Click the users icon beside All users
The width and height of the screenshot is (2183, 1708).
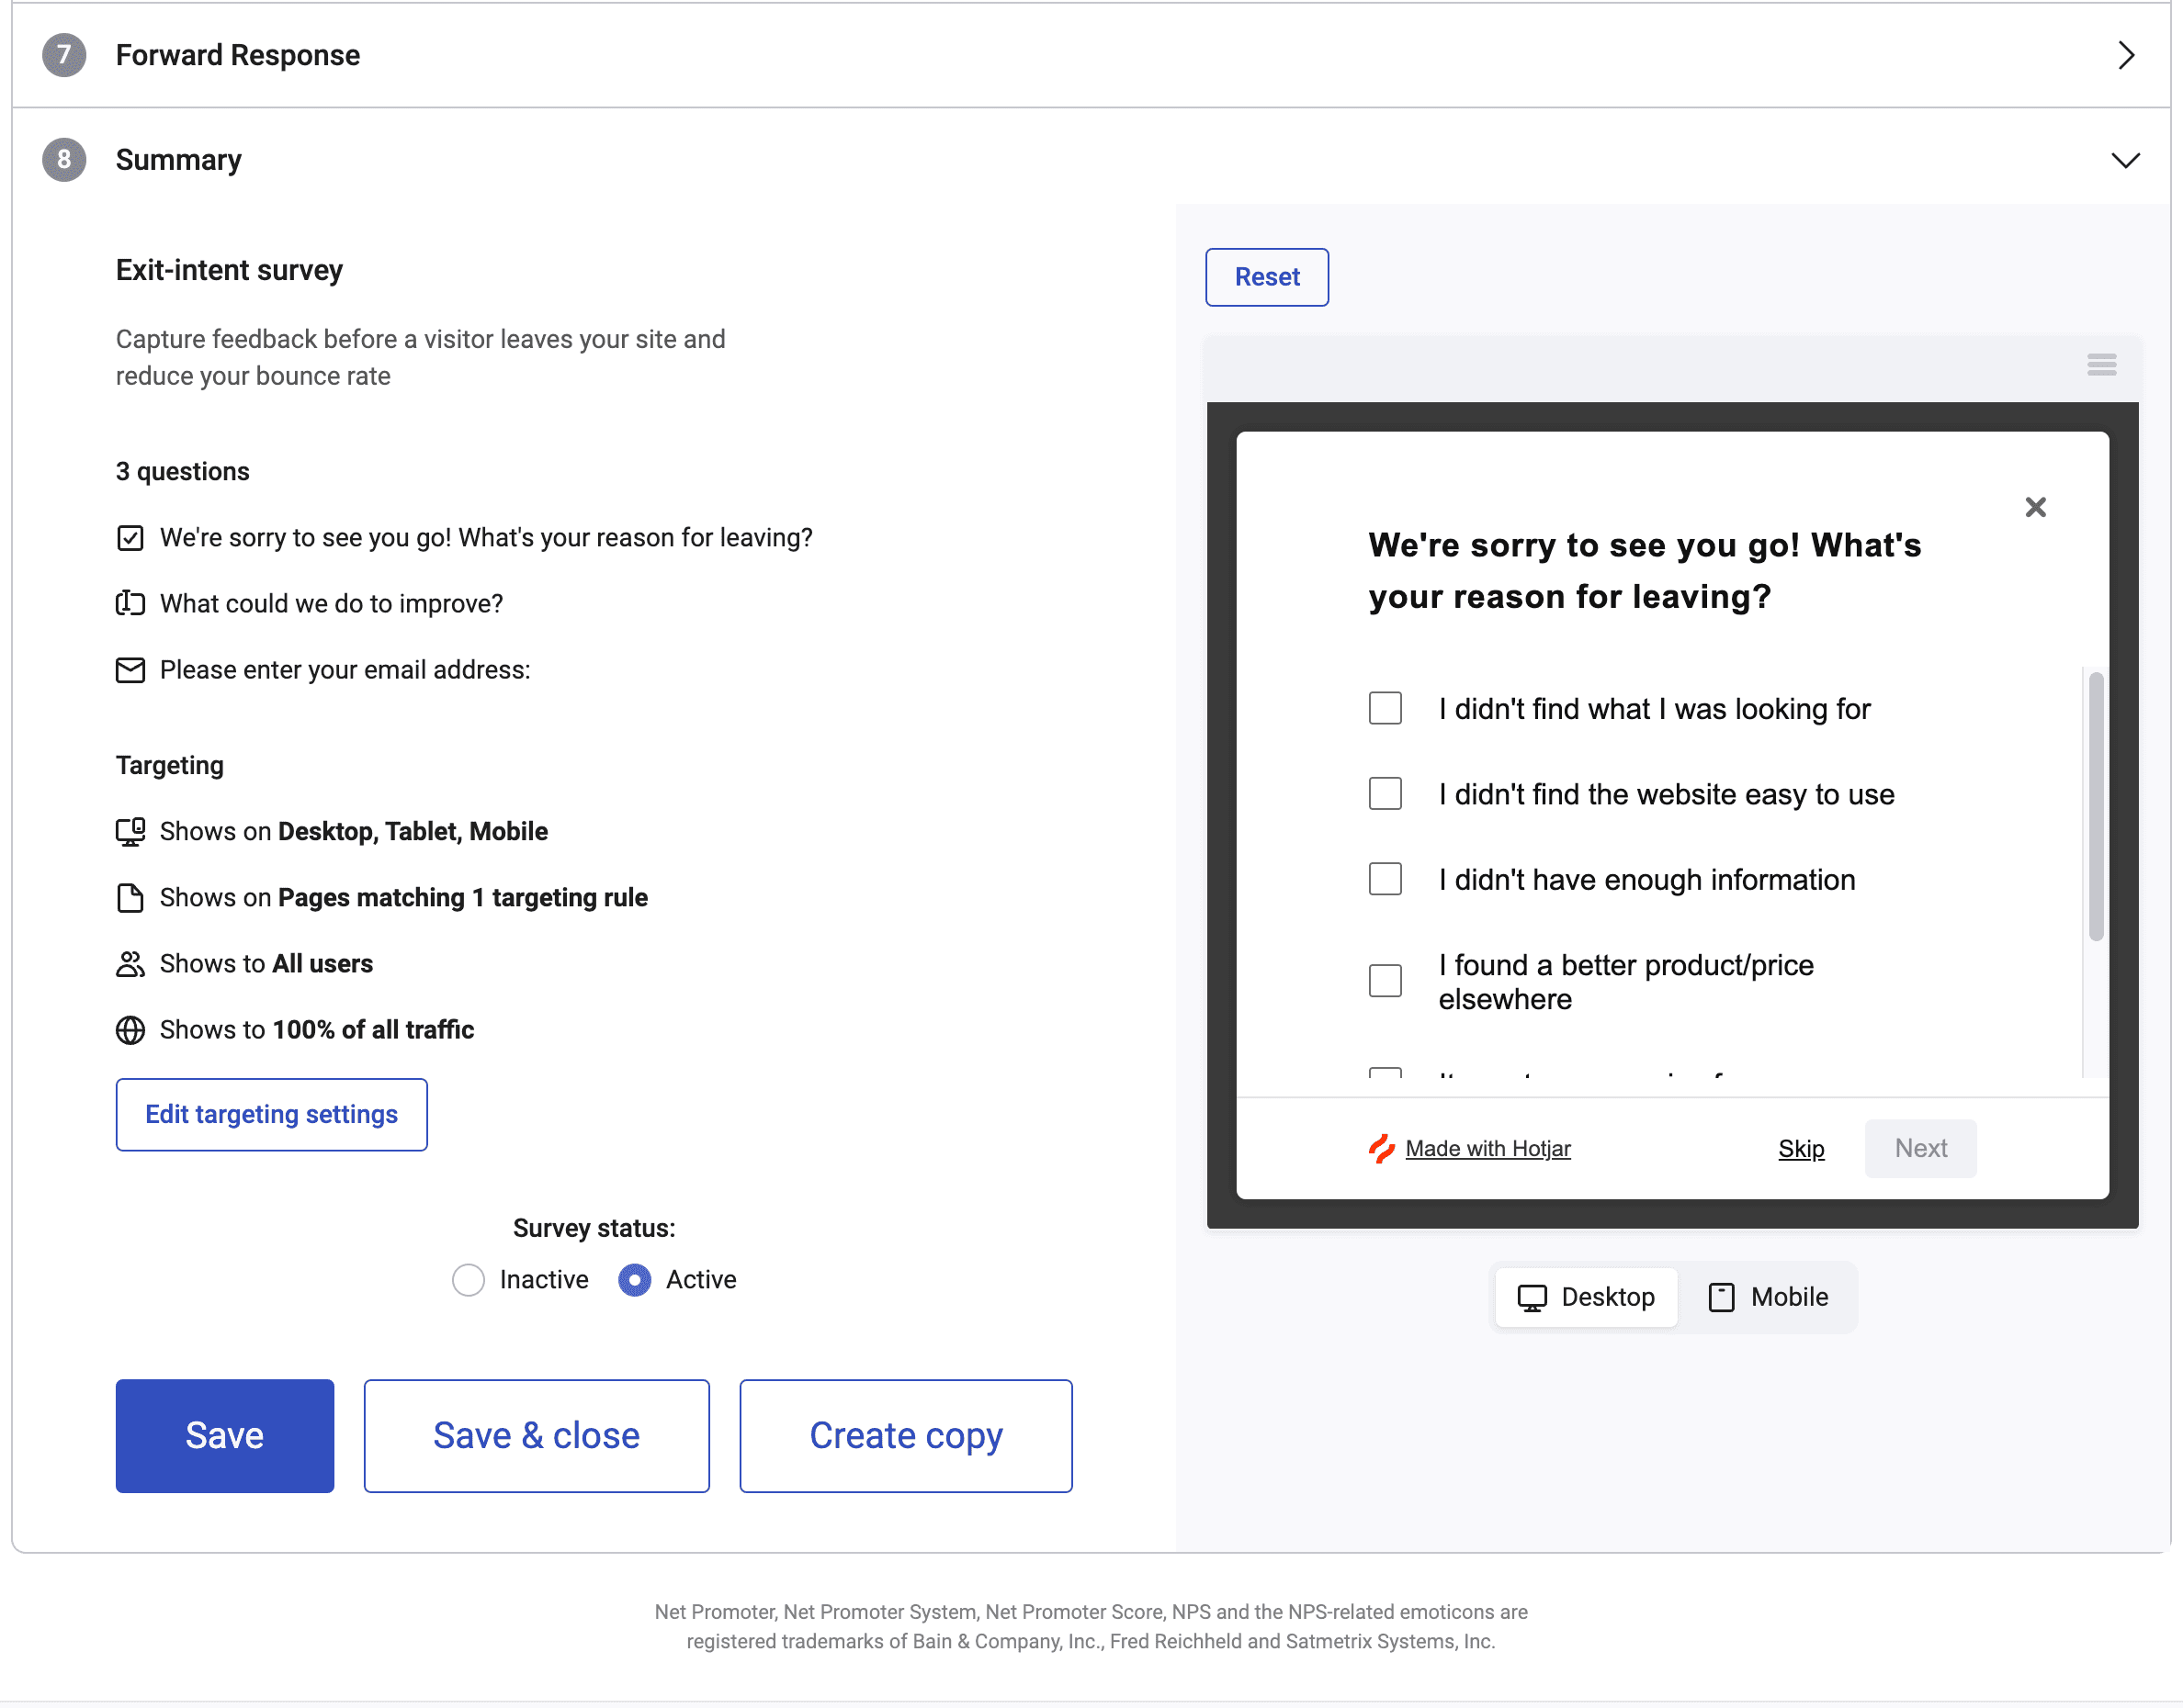[130, 964]
